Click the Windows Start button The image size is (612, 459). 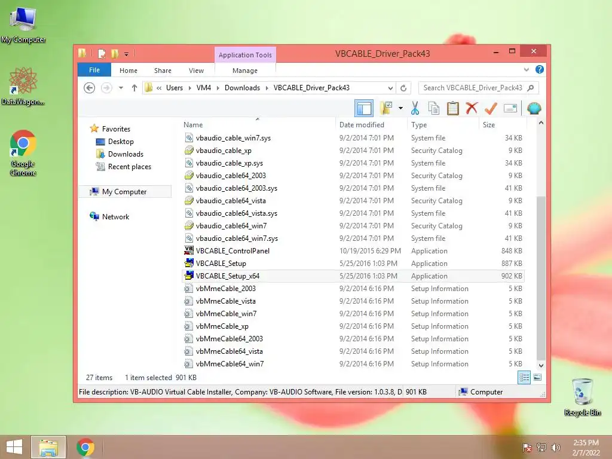[x=14, y=447]
